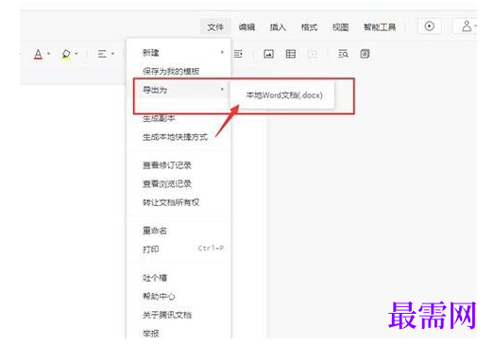Screen dimensions: 494x345
Task: Click the indent icon beside menu
Action: 238,54
